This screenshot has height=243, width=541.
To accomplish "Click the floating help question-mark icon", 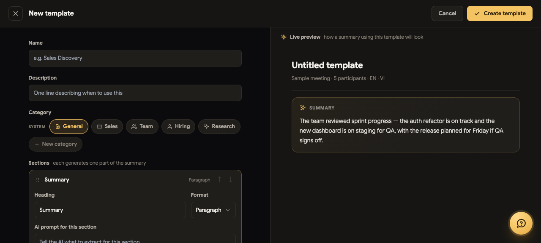I will click(x=521, y=223).
